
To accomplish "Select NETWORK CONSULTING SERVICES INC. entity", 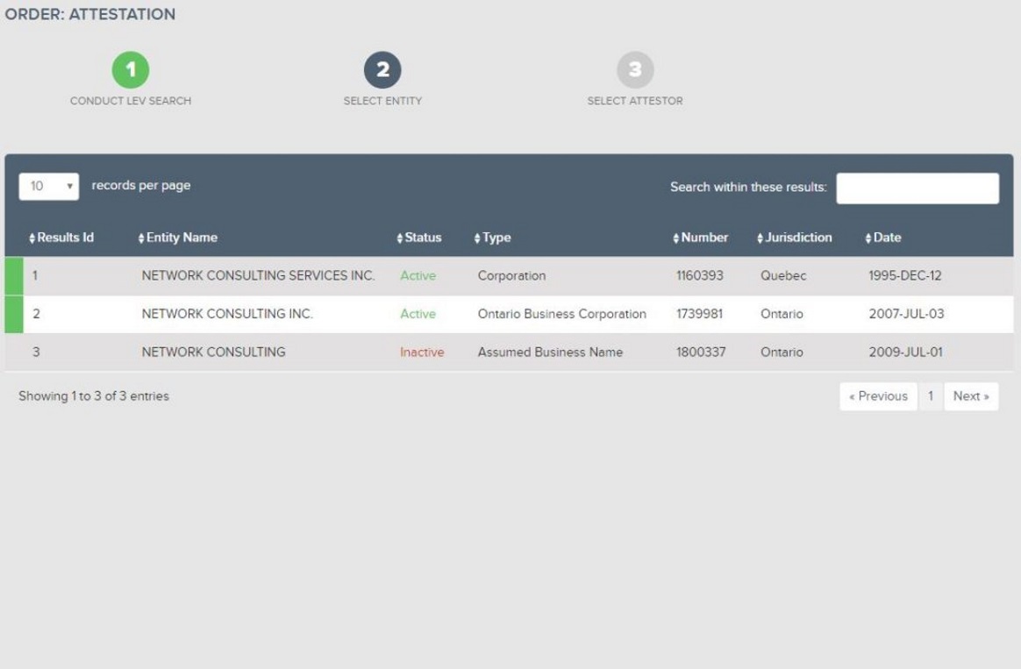I will (x=258, y=275).
